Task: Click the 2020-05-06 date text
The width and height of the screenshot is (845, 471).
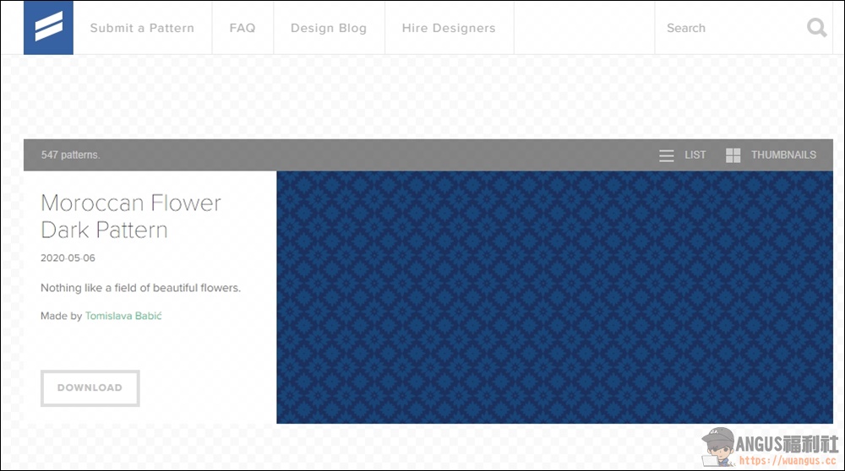Action: pos(68,257)
